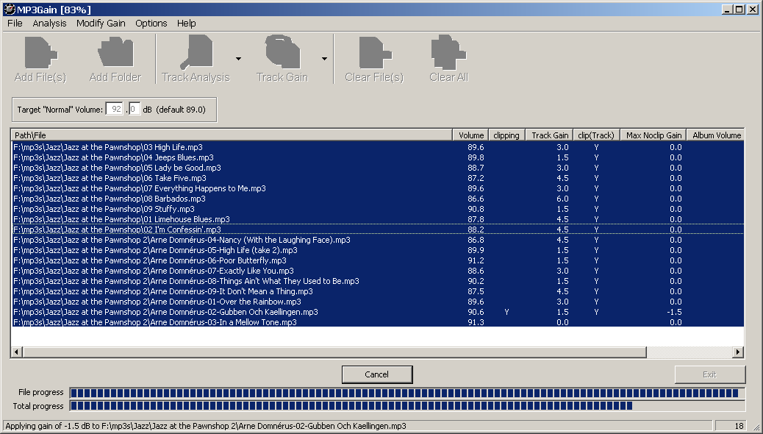Click the 91.3 volume value for In a Mellow Tone
Image resolution: width=763 pixels, height=434 pixels.
pyautogui.click(x=476, y=322)
